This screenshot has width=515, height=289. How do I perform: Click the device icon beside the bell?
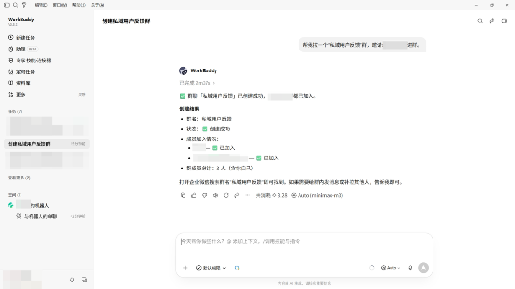pos(84,280)
